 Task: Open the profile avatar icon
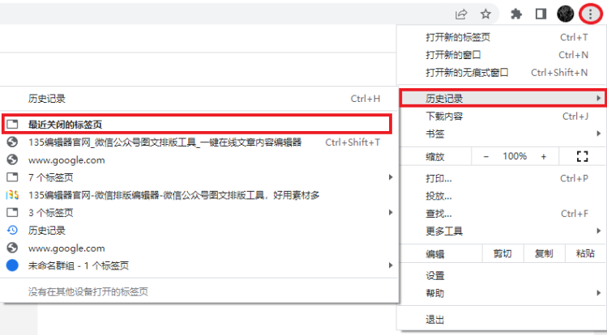[x=566, y=14]
